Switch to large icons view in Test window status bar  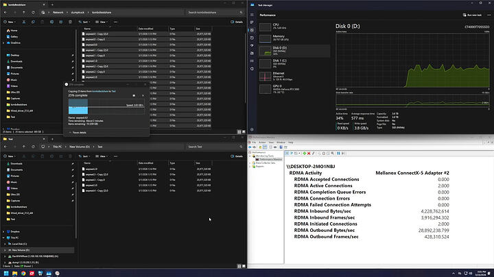[244, 266]
